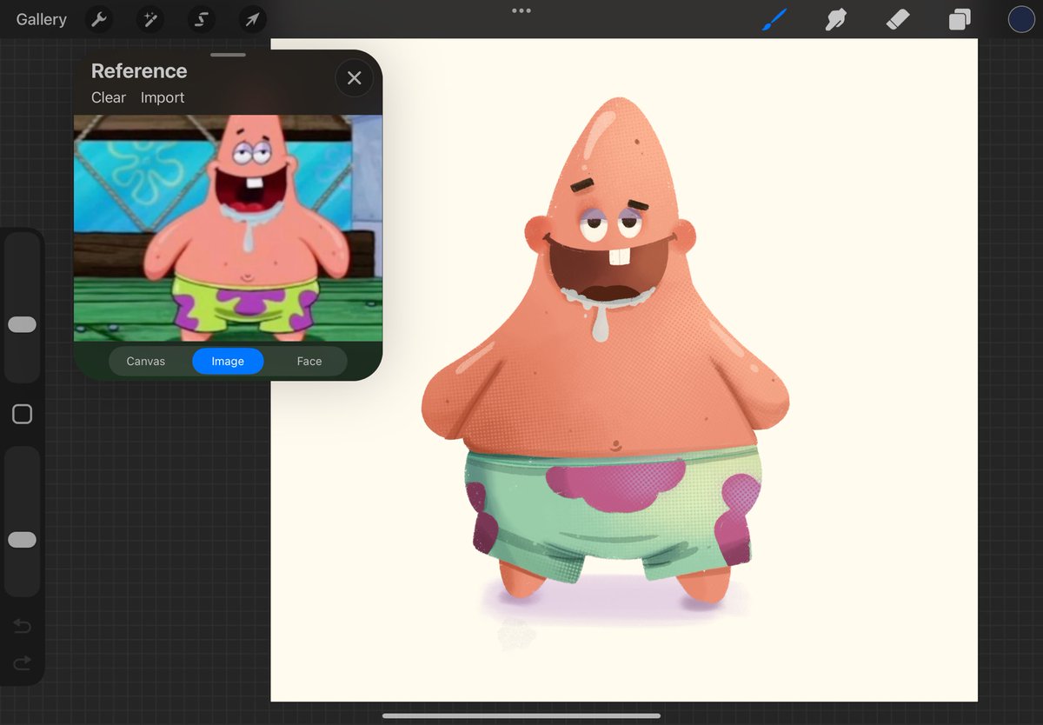Click the Reference panel title

[x=139, y=71]
